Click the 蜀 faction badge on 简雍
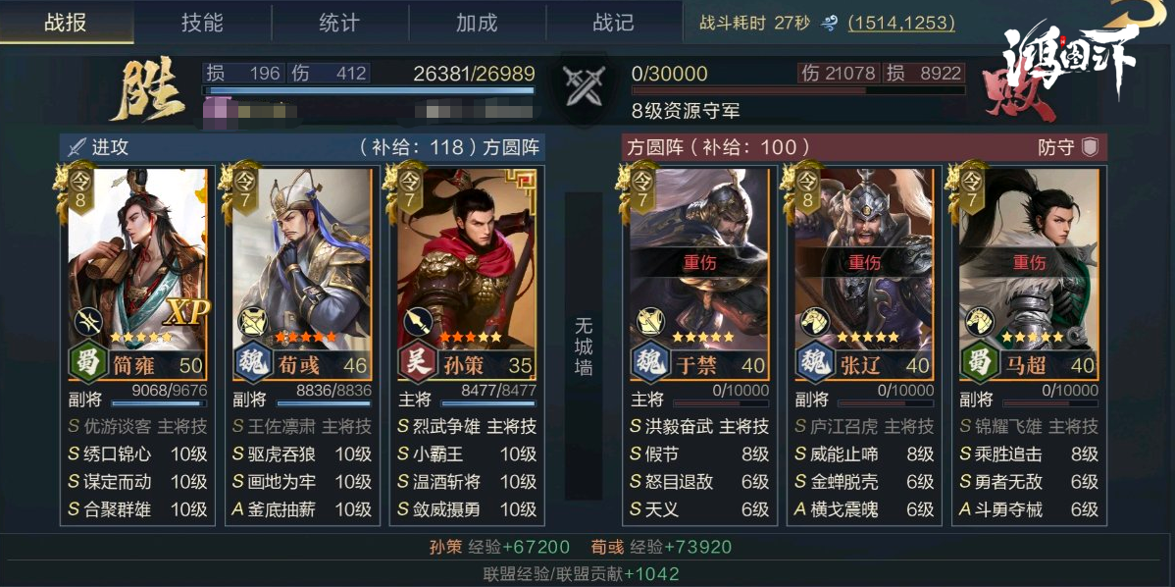The image size is (1175, 587). pyautogui.click(x=87, y=363)
